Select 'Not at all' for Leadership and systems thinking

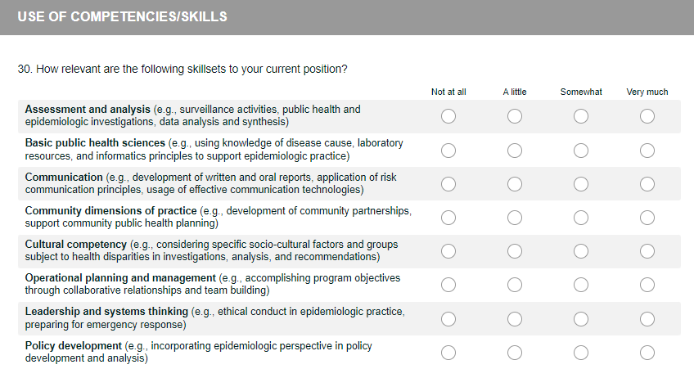coord(448,318)
